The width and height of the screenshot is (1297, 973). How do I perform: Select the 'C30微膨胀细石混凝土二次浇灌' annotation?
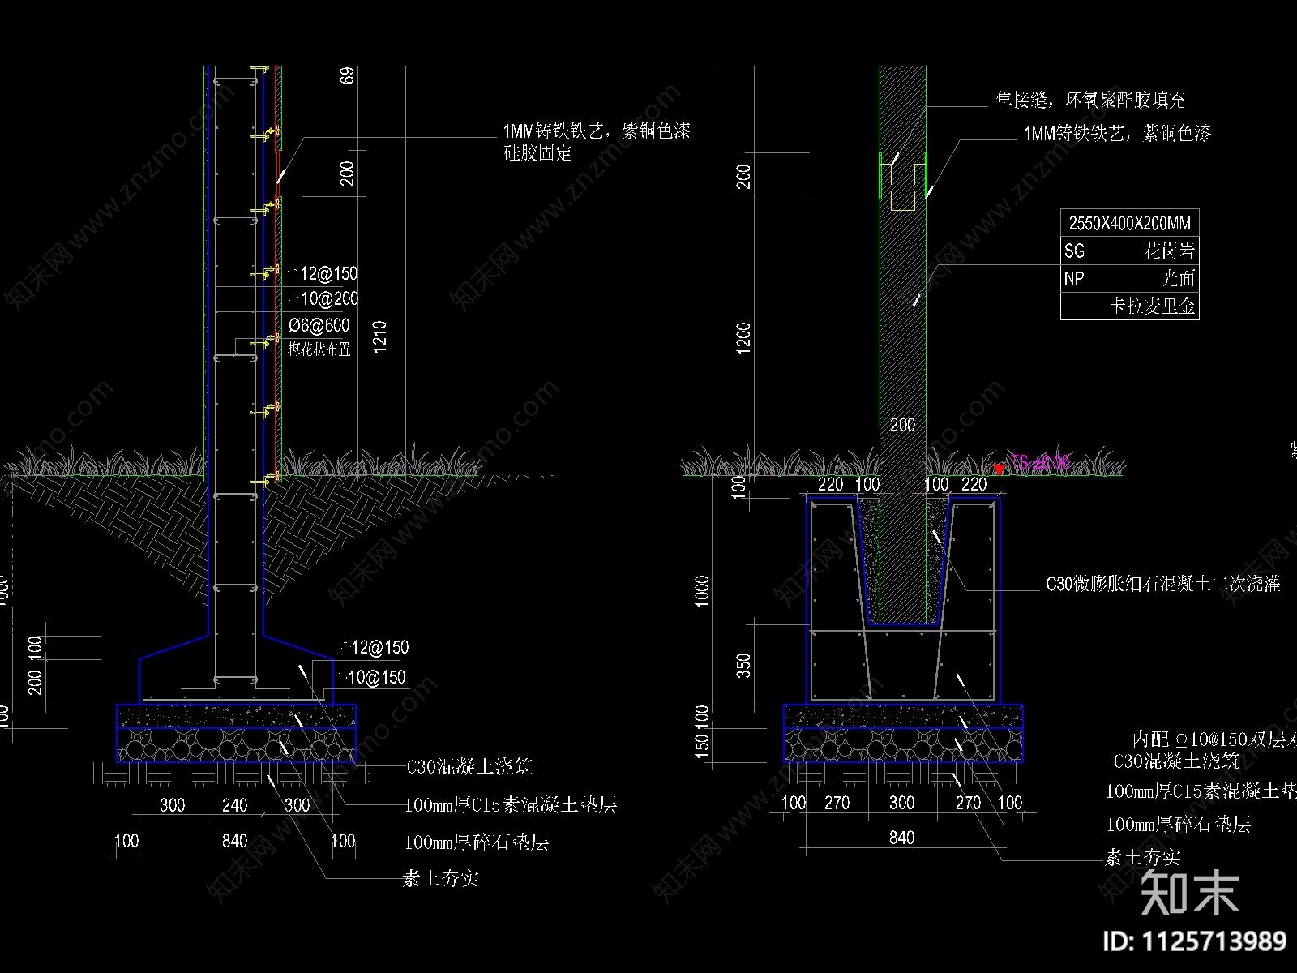click(x=1162, y=584)
